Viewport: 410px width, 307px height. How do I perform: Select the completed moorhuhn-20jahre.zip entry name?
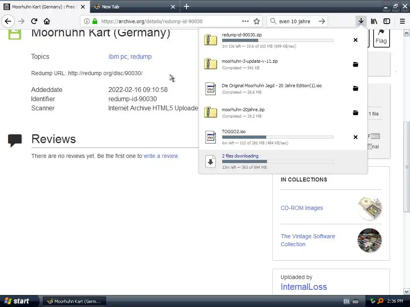point(243,110)
